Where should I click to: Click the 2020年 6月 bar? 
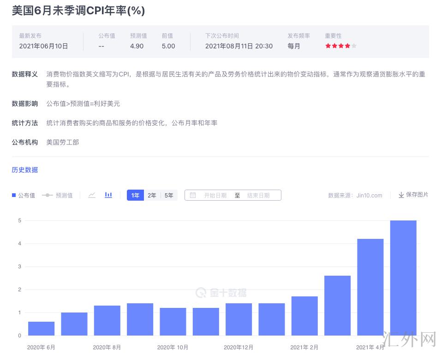coord(41,329)
